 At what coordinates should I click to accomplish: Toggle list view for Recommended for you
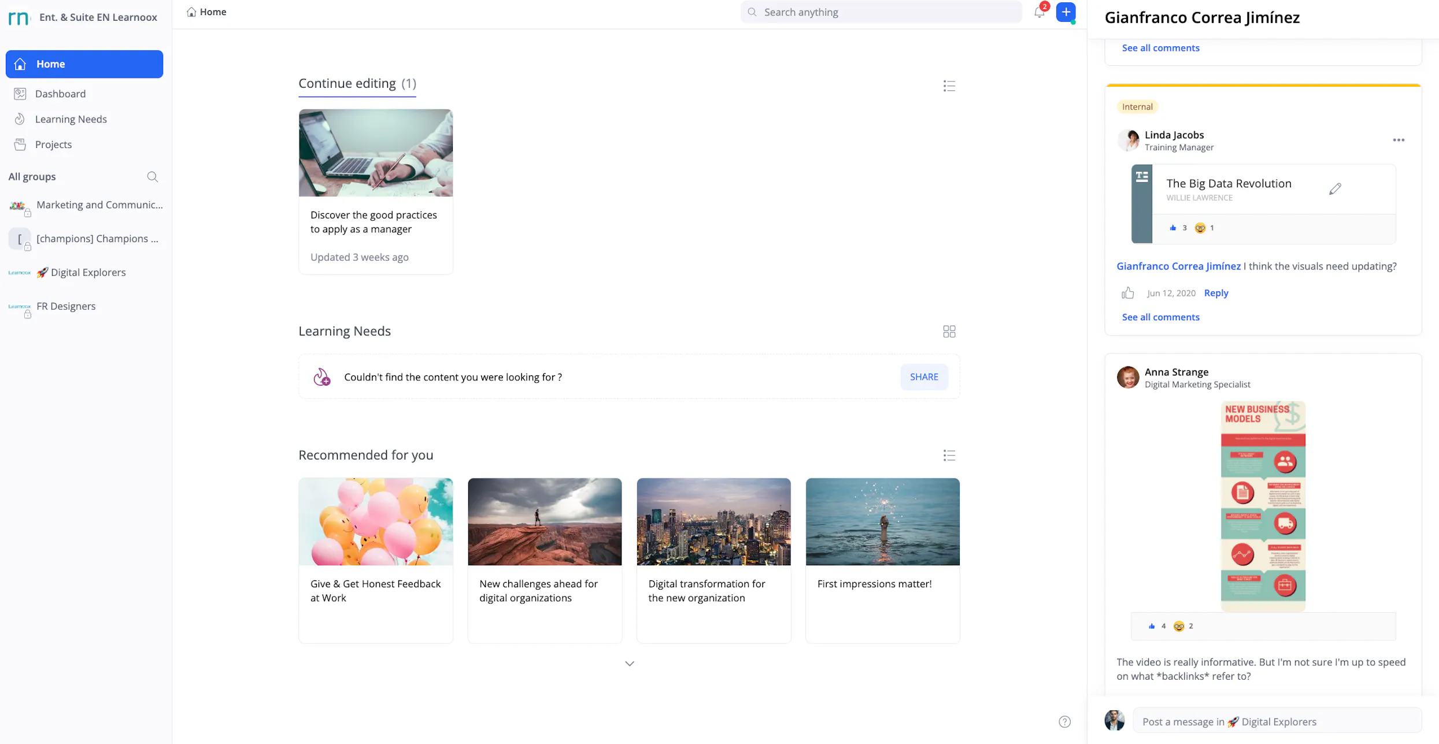click(949, 456)
